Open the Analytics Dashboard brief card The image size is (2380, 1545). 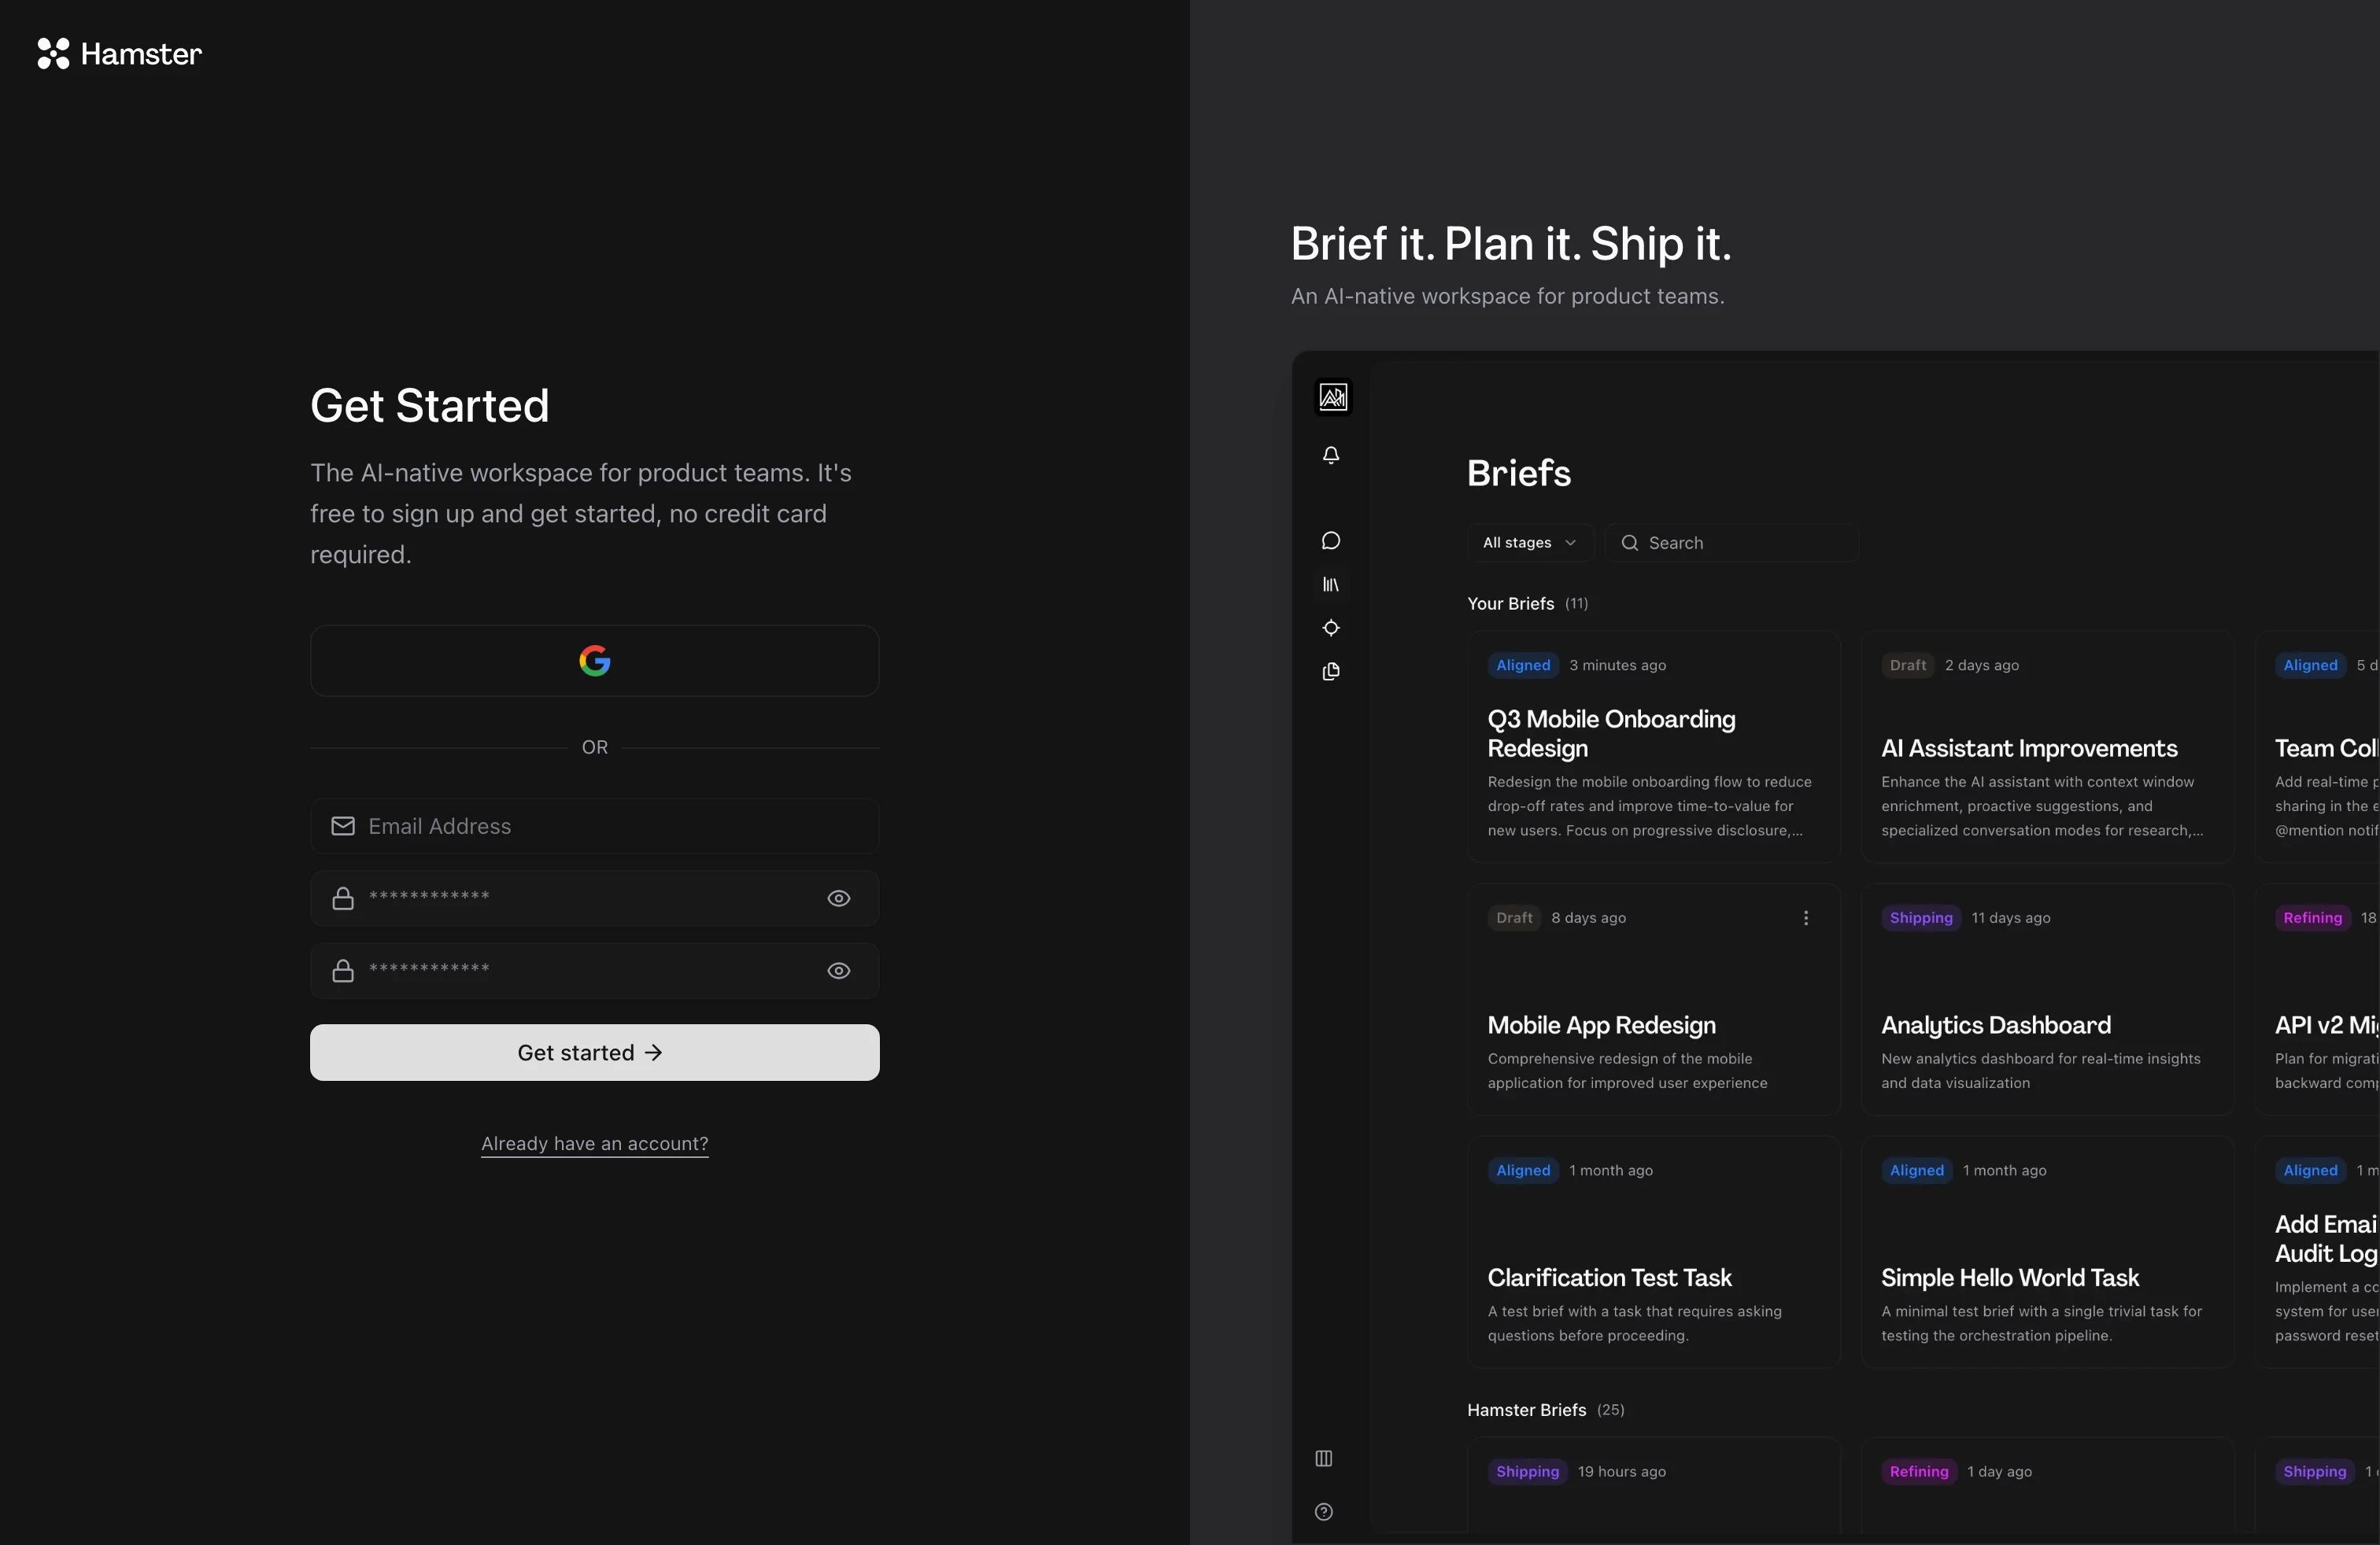click(x=1996, y=1025)
